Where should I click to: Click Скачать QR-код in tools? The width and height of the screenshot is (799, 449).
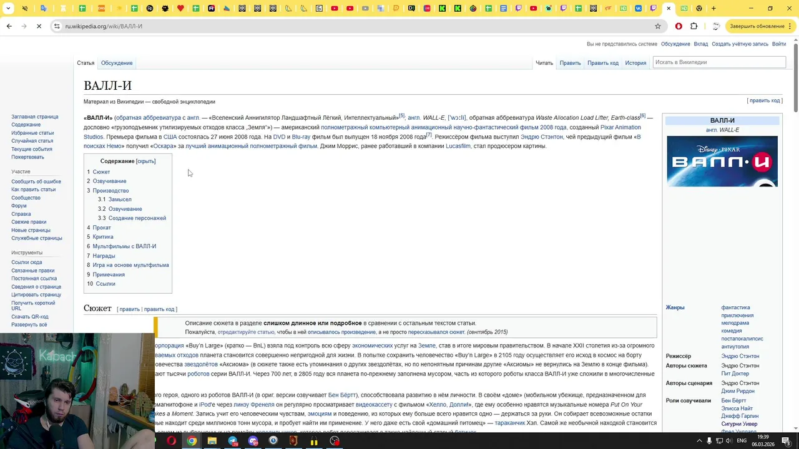[x=30, y=317]
